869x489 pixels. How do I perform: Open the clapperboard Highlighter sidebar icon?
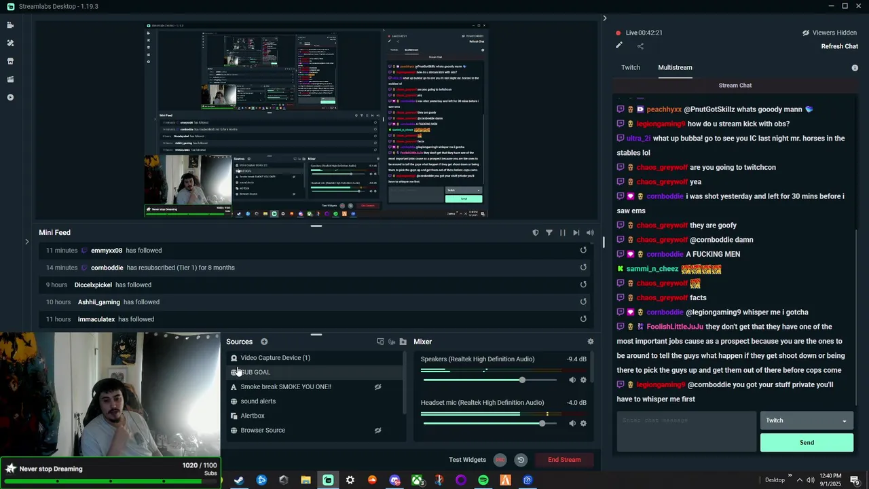point(10,79)
